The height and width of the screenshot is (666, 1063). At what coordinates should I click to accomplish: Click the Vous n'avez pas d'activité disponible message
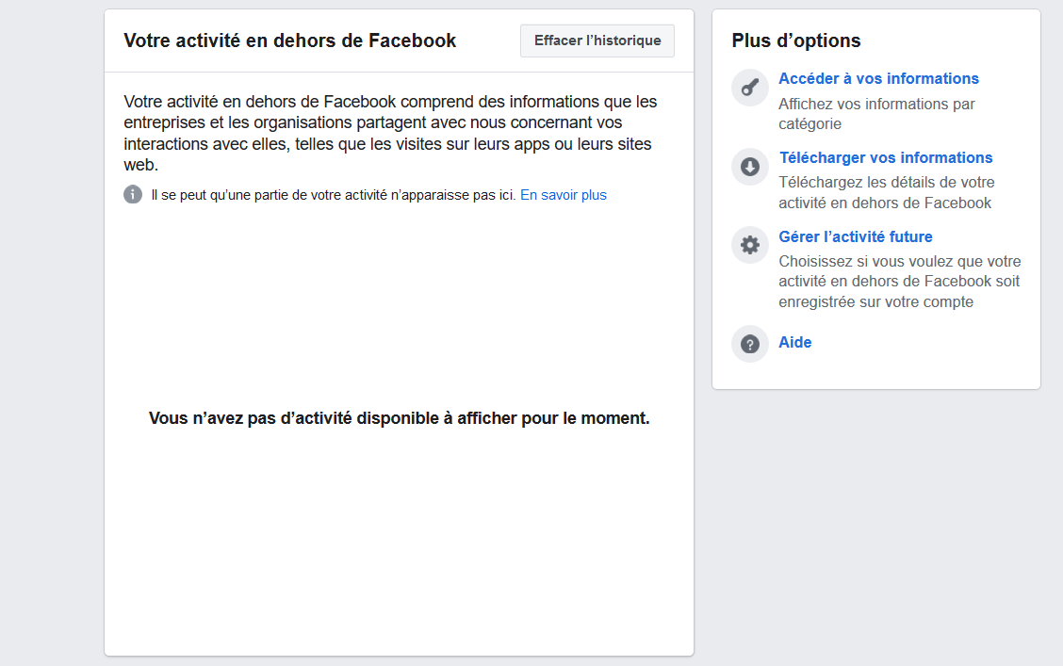pyautogui.click(x=399, y=418)
